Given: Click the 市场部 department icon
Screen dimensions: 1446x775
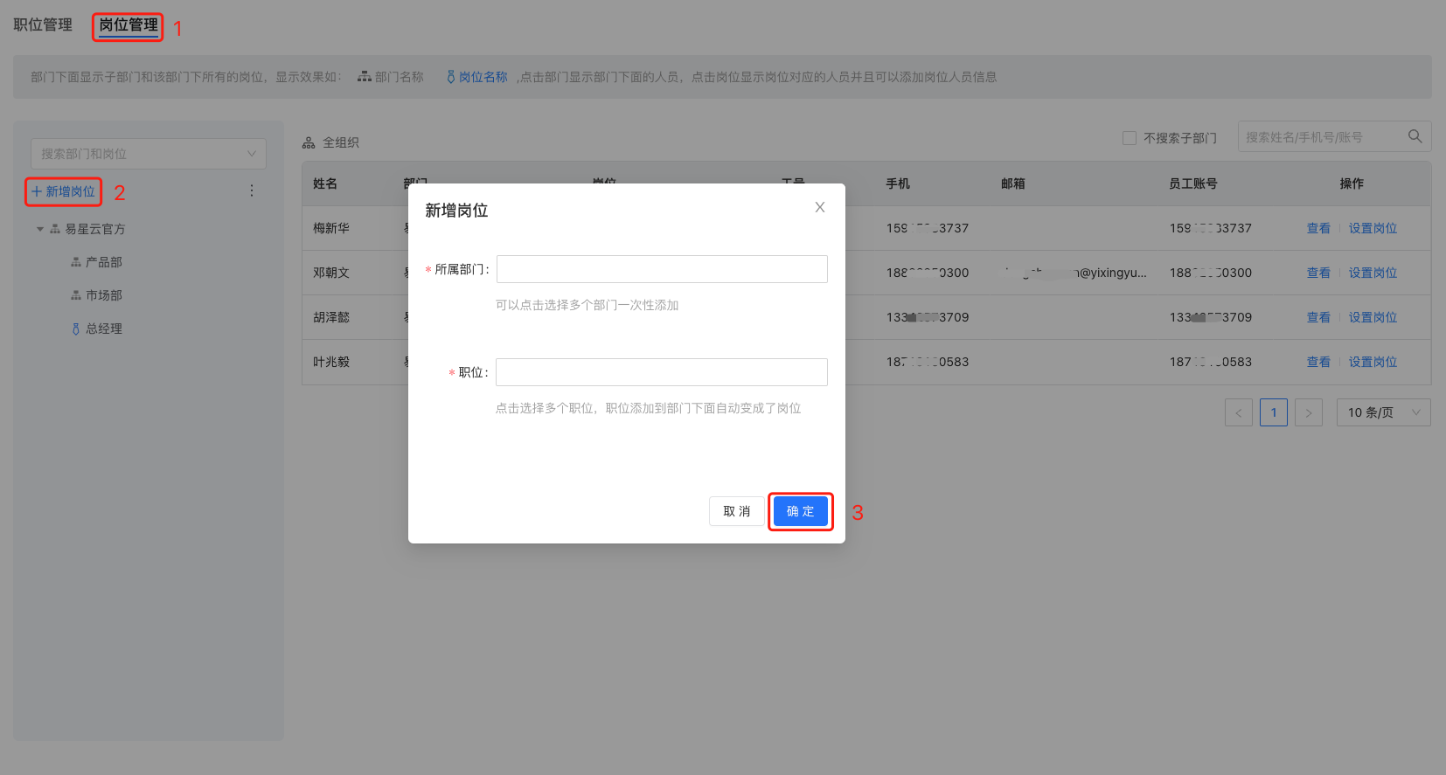Looking at the screenshot, I should coord(76,295).
